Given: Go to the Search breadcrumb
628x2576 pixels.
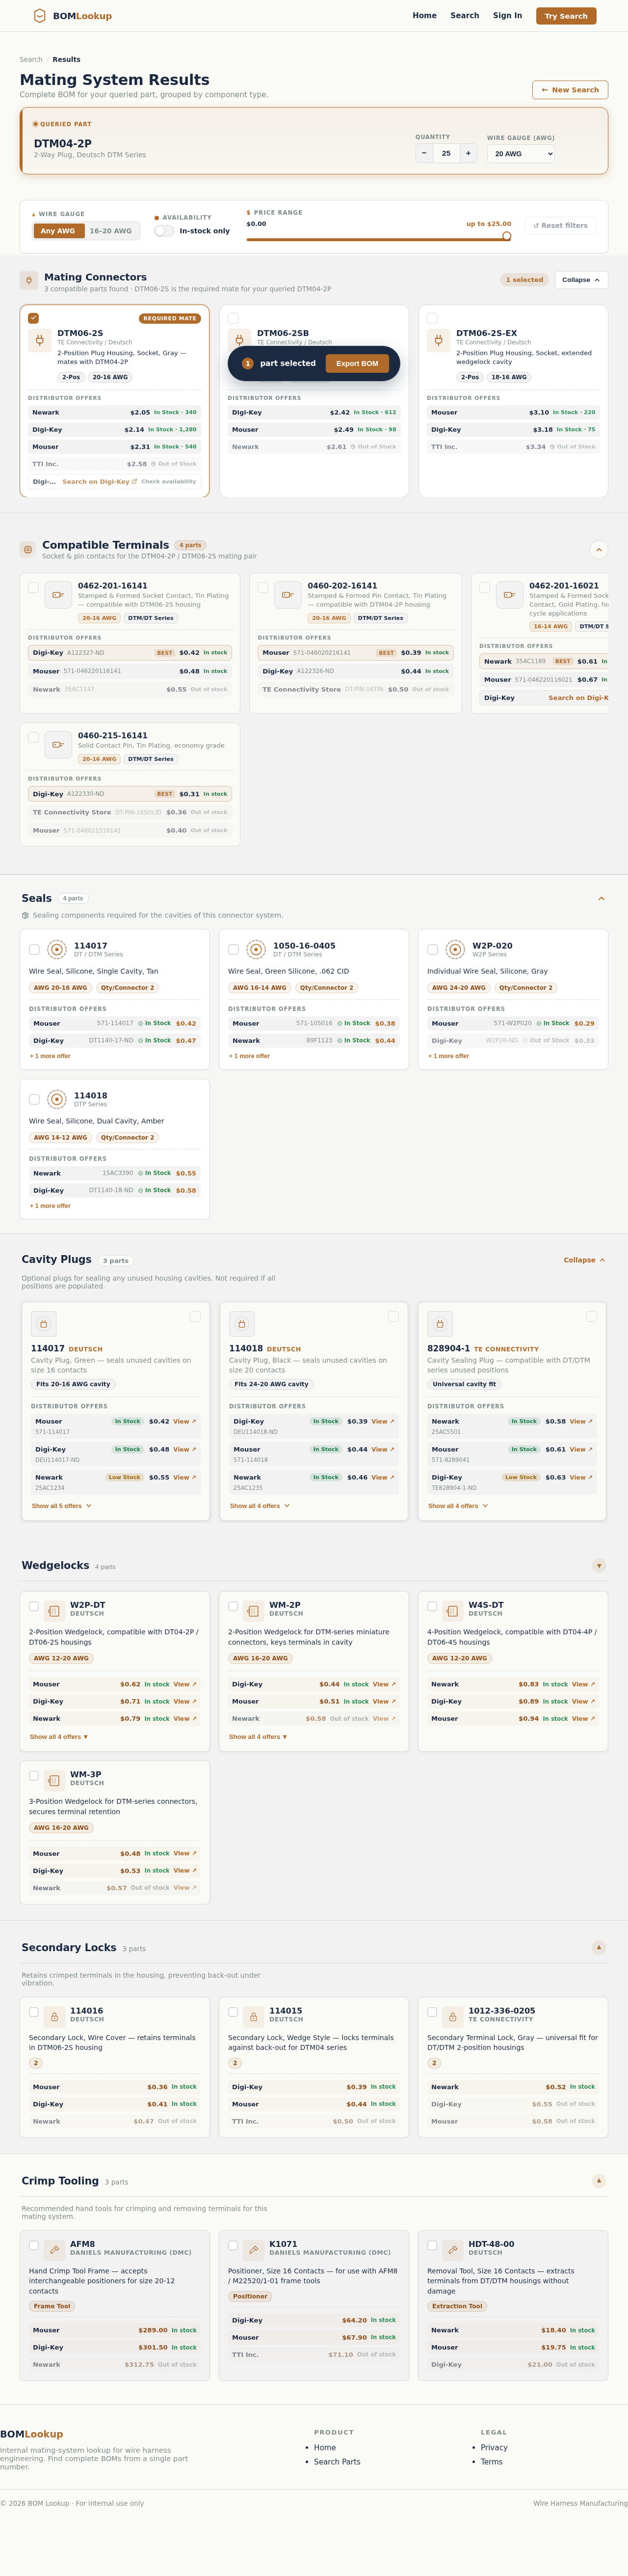Looking at the screenshot, I should [31, 60].
